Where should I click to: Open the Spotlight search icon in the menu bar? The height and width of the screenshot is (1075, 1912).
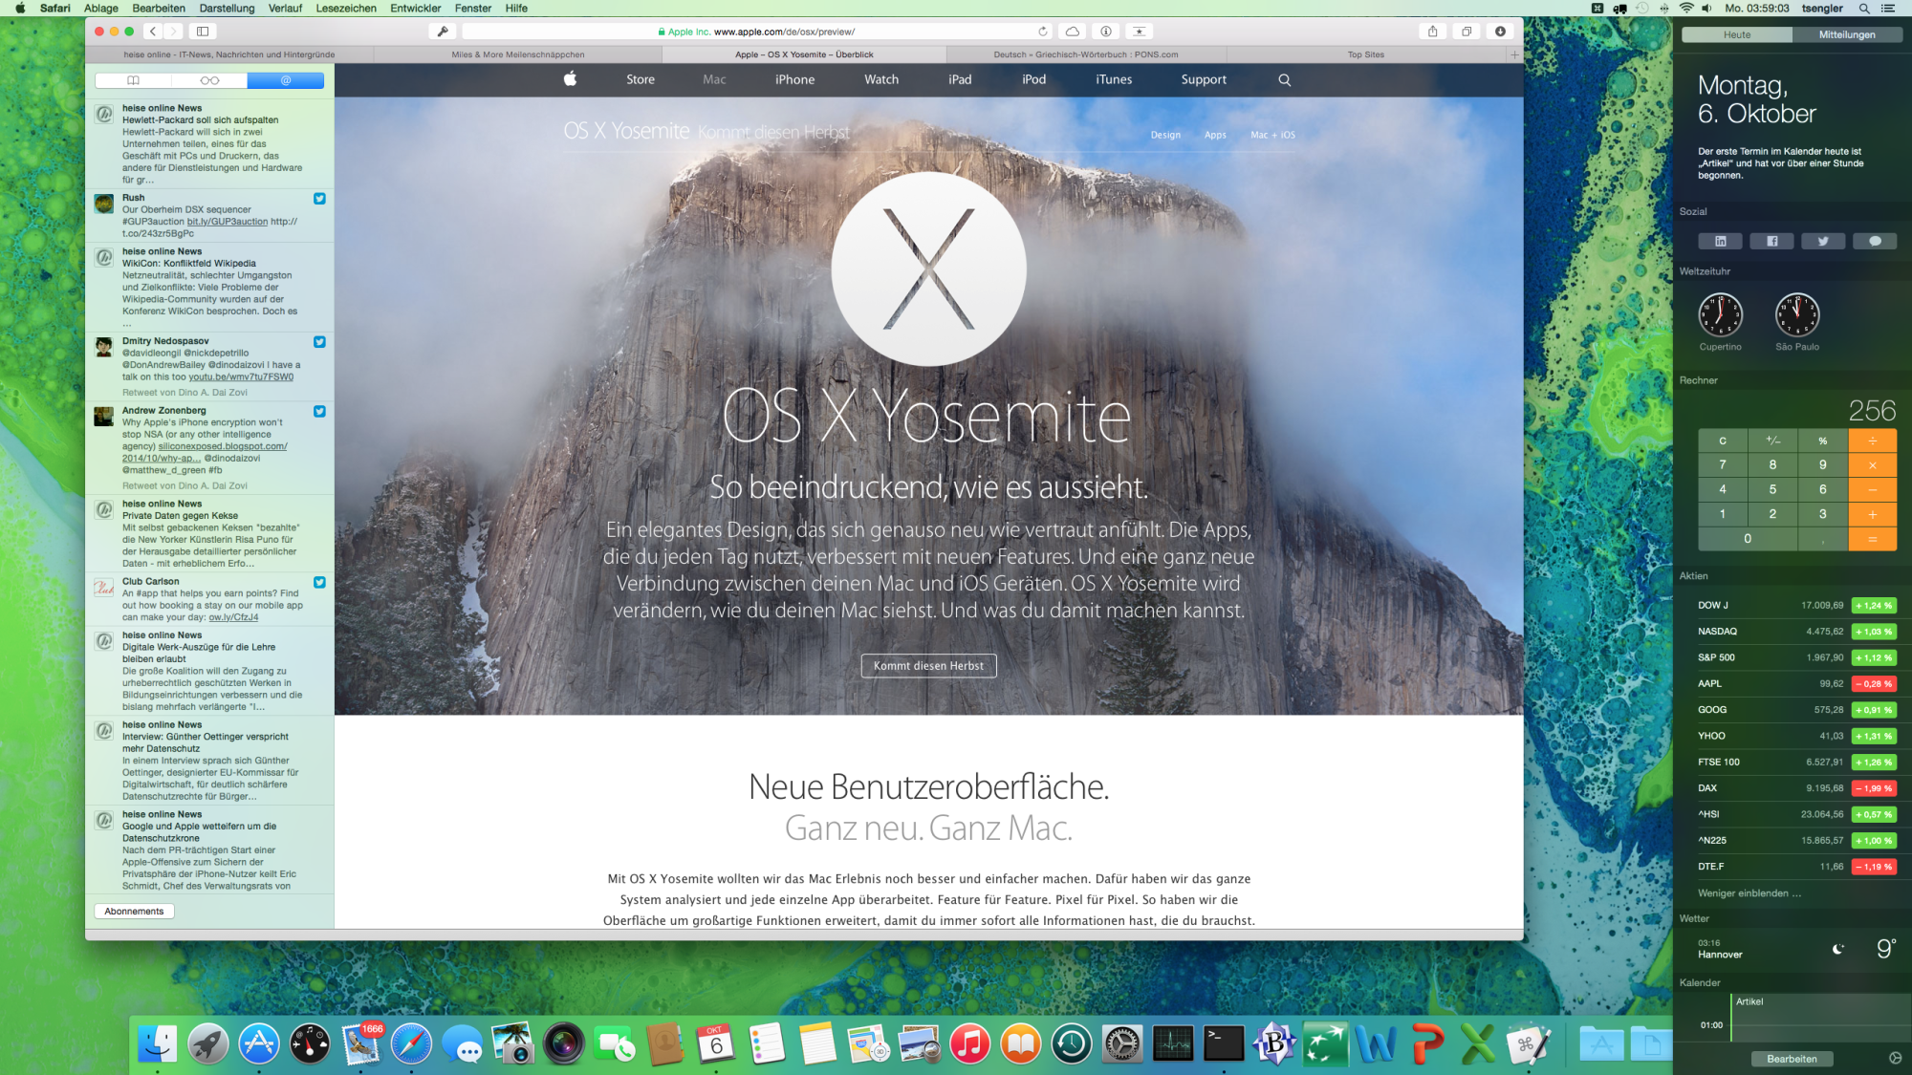tap(1863, 8)
